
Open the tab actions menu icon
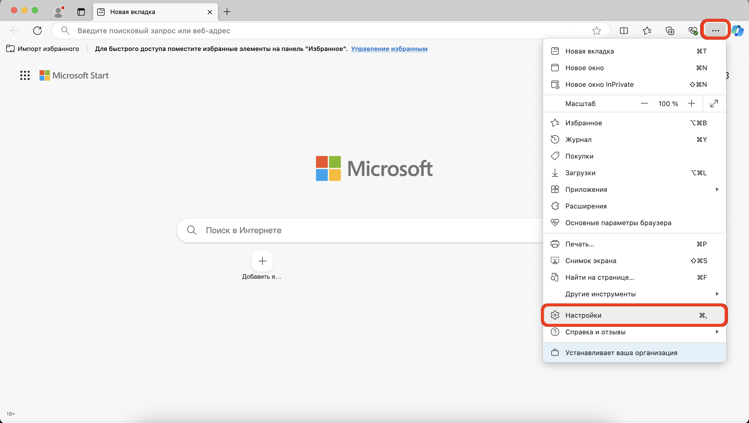pos(81,12)
